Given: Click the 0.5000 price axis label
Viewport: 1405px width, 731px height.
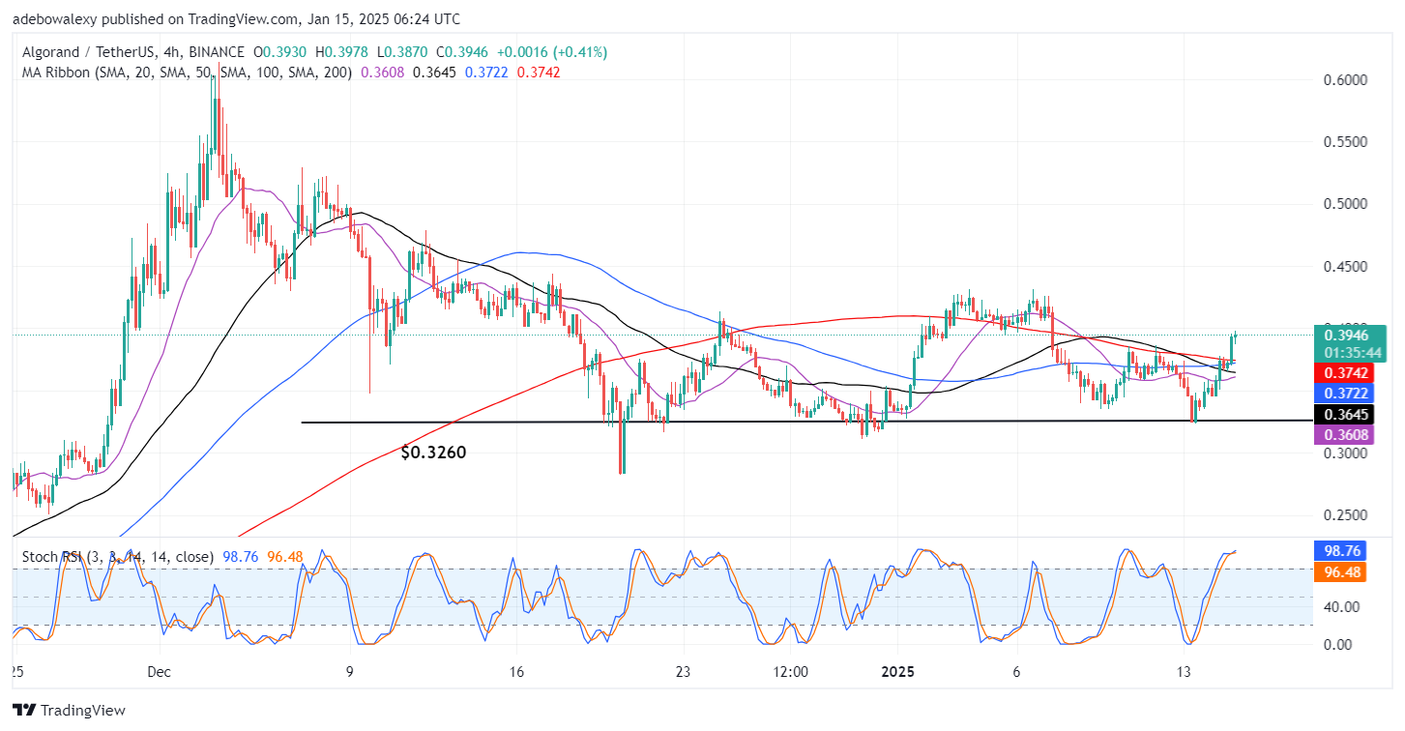Looking at the screenshot, I should point(1344,204).
